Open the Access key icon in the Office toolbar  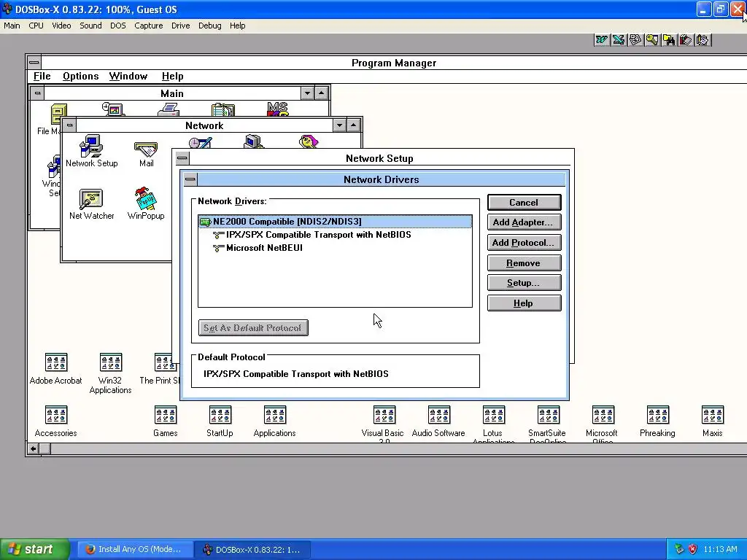[652, 40]
